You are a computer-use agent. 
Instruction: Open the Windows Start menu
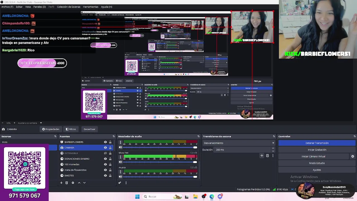click(x=137, y=197)
